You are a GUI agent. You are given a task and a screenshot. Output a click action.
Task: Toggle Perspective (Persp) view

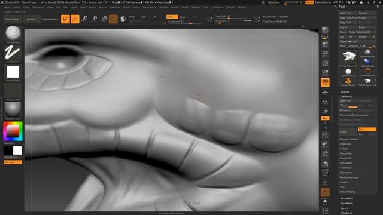325,82
